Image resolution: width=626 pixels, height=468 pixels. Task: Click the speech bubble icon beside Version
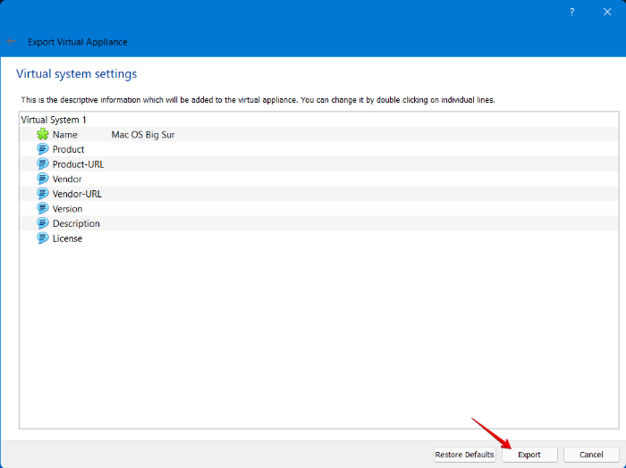(43, 208)
